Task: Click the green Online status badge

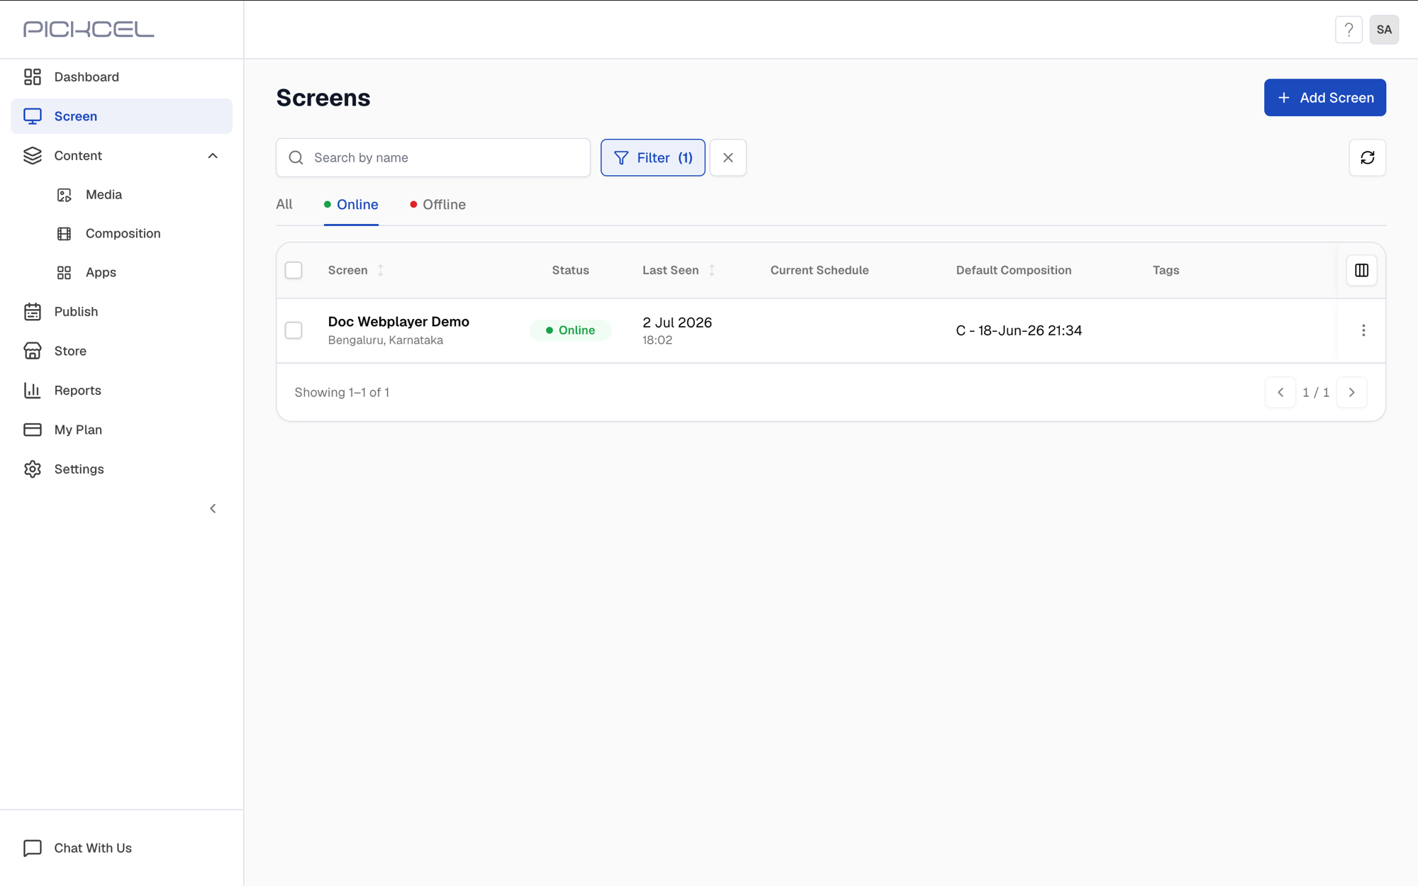Action: [x=570, y=330]
